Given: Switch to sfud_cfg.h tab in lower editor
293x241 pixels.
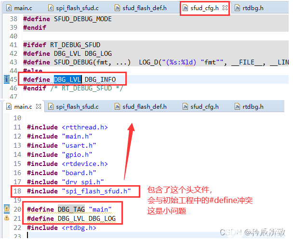Looking at the screenshot, I should click(x=200, y=107).
